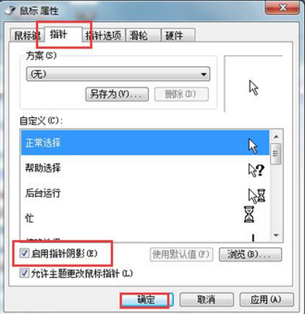Viewport: 305px width, 314px height.
Task: Toggle the 允许主题更改鼠标指针 checkbox
Action: 24,273
